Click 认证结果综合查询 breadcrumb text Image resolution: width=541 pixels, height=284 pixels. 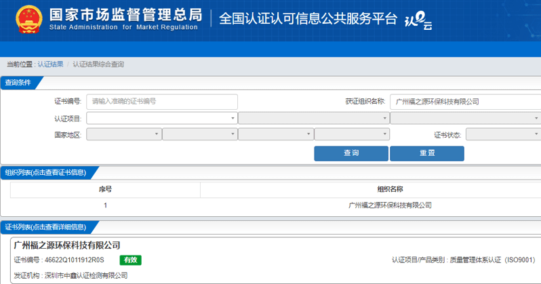click(98, 64)
